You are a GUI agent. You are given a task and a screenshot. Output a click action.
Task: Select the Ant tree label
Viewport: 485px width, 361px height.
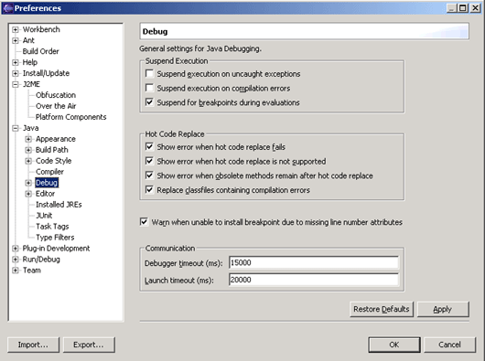pyautogui.click(x=28, y=40)
